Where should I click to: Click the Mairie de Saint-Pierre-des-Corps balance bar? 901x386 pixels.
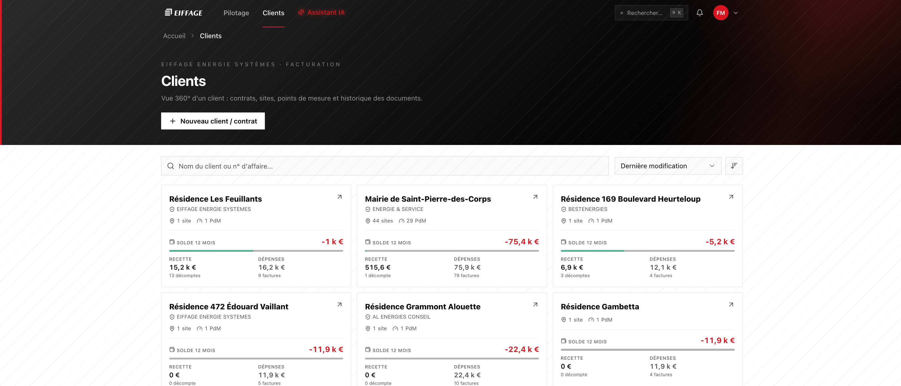click(452, 251)
